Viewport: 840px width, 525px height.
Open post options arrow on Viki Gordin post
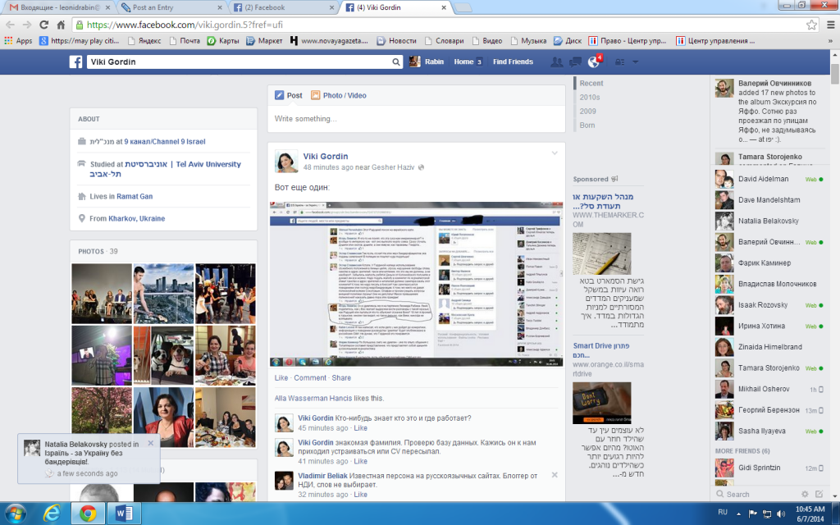pos(555,153)
